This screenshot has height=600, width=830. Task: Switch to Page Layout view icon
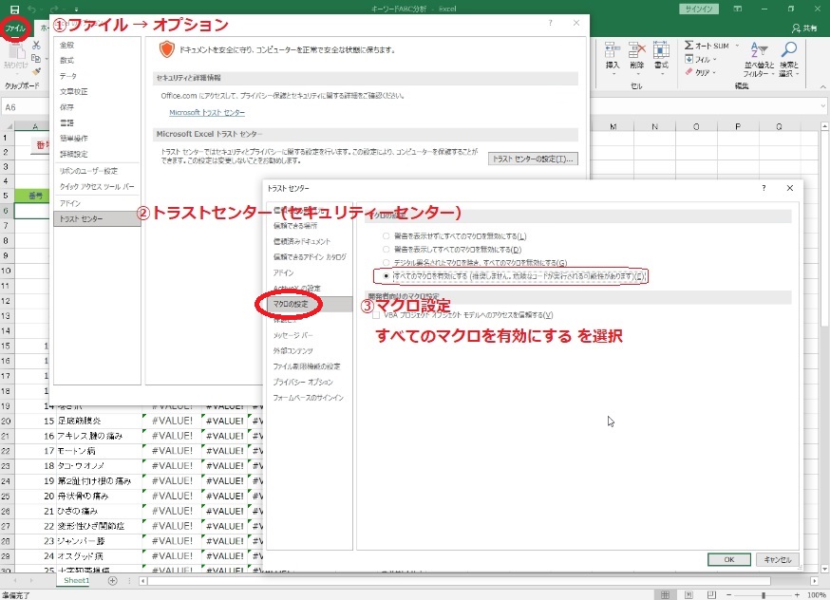(689, 594)
